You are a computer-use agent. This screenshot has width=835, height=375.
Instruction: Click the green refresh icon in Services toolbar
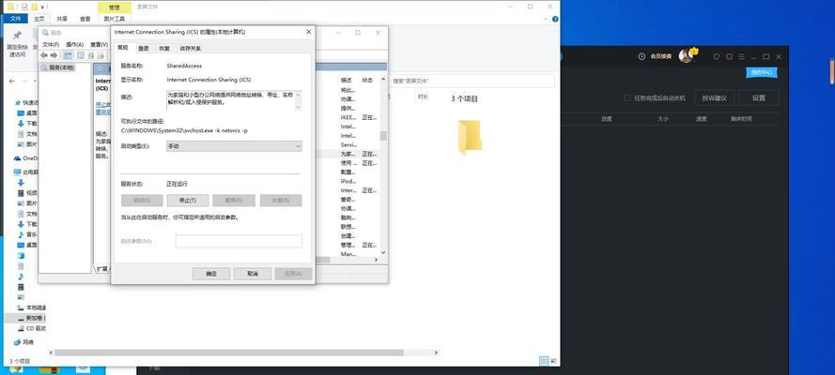[x=91, y=55]
